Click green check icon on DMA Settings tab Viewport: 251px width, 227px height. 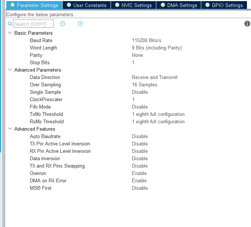tap(163, 5)
